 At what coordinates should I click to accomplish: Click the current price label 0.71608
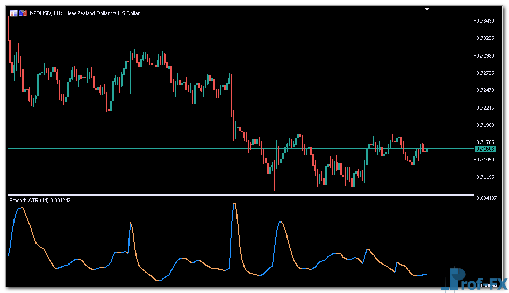486,148
